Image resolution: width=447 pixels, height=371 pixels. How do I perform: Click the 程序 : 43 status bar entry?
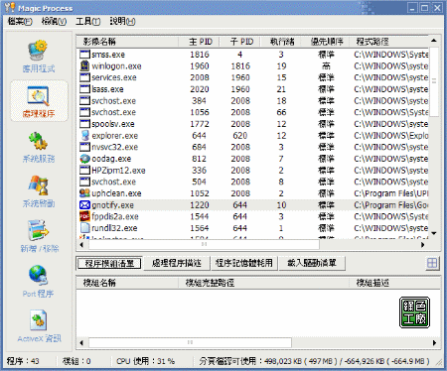[23, 361]
